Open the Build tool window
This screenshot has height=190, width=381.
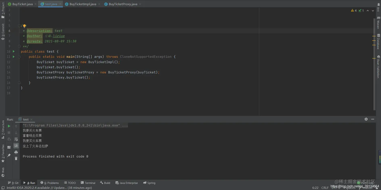105,183
